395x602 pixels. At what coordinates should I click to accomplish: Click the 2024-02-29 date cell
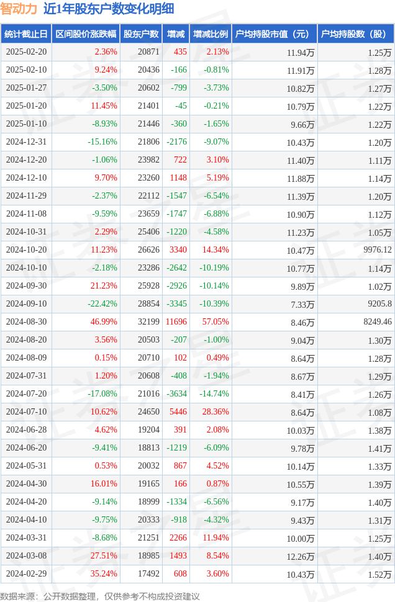[26, 573]
